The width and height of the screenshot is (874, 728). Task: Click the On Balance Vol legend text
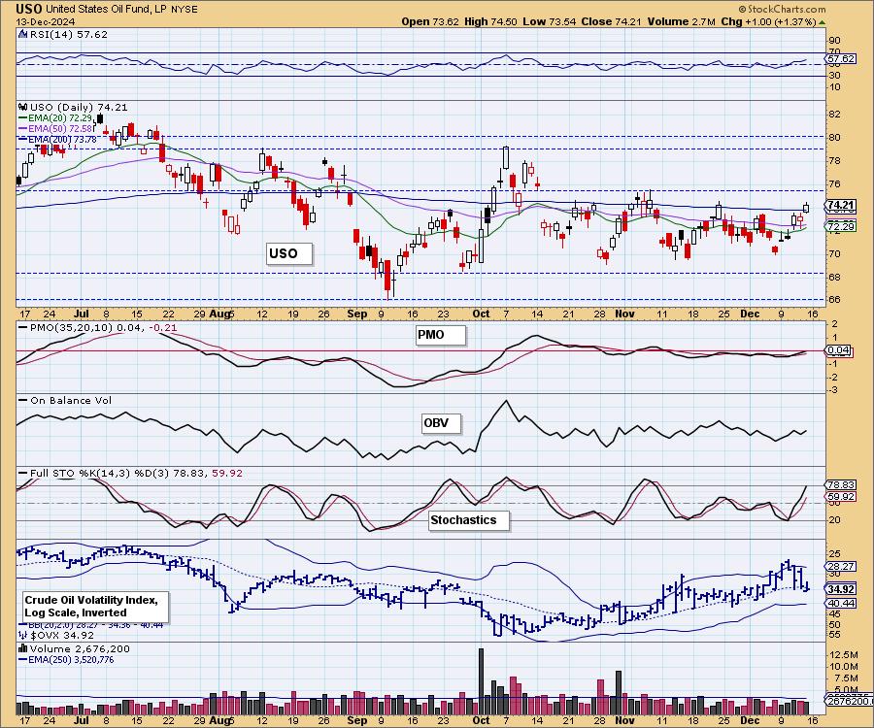pyautogui.click(x=71, y=400)
